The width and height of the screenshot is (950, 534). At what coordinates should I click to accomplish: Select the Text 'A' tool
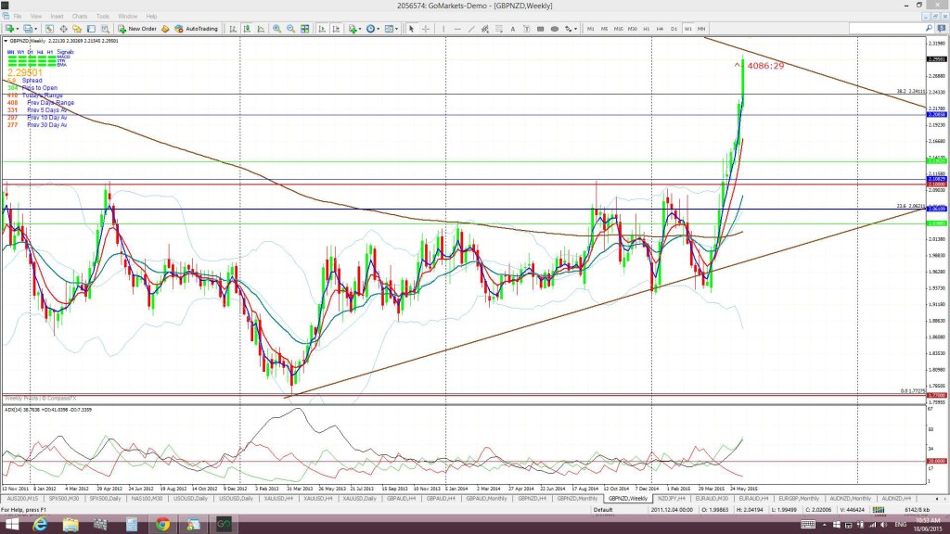pos(512,29)
